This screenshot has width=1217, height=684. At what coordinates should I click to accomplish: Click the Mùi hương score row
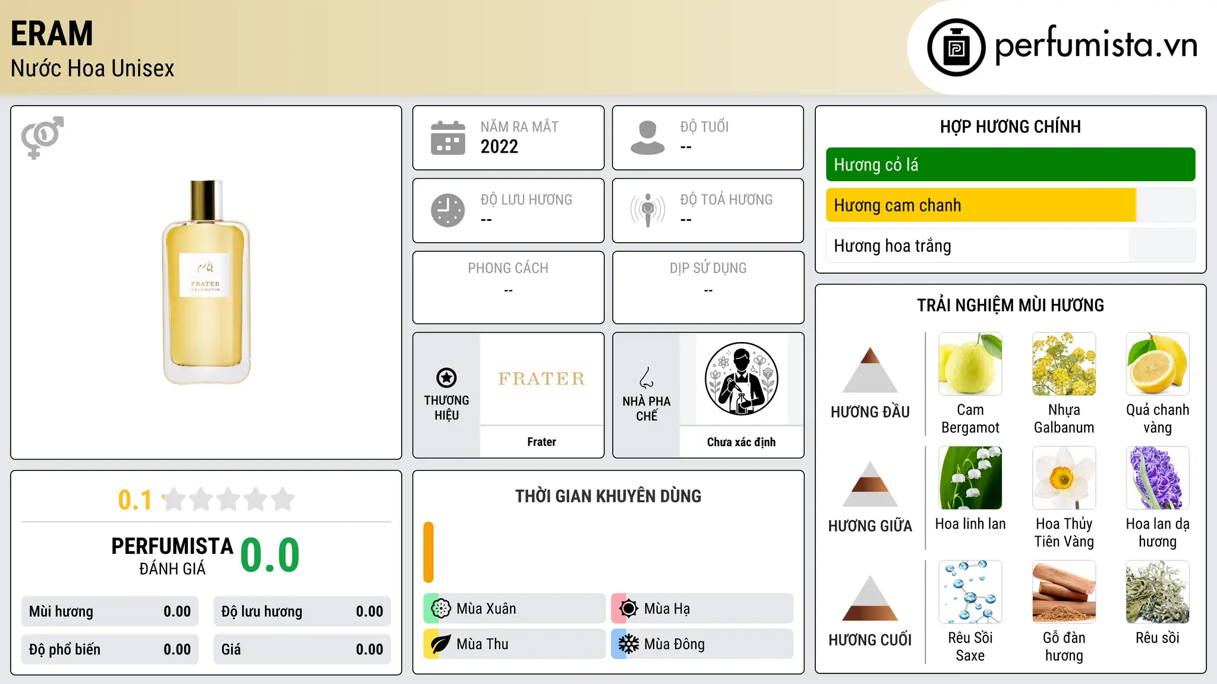point(110,612)
